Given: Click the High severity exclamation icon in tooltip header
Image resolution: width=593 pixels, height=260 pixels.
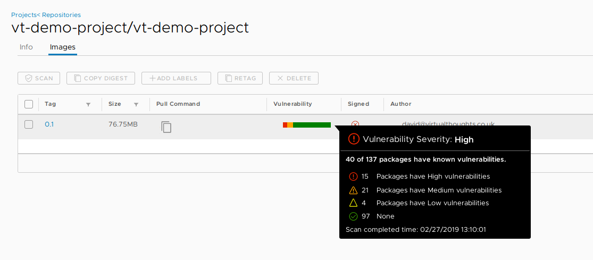Looking at the screenshot, I should tap(354, 139).
